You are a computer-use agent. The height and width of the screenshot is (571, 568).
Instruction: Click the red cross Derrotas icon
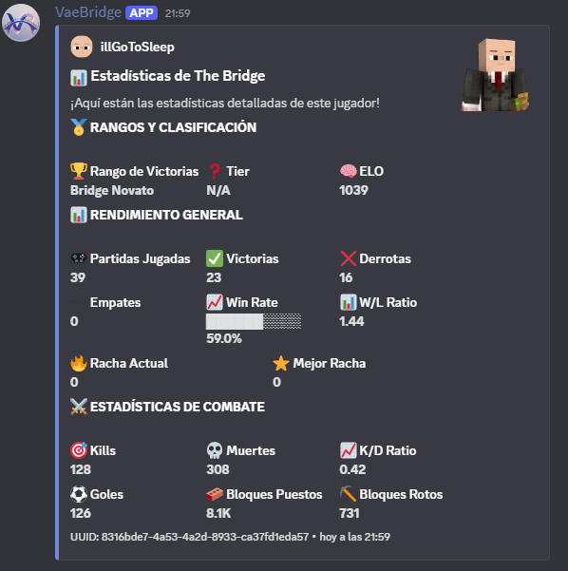[348, 258]
